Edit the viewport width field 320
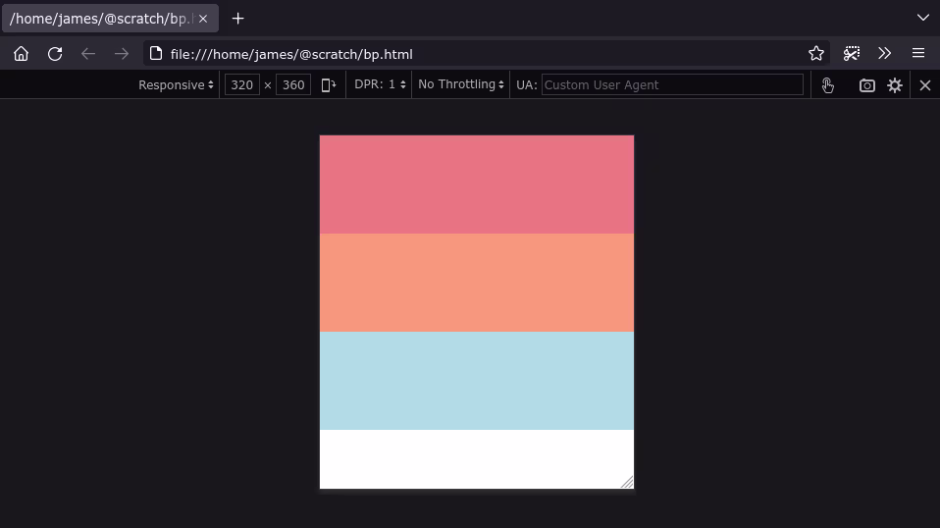 click(x=242, y=85)
